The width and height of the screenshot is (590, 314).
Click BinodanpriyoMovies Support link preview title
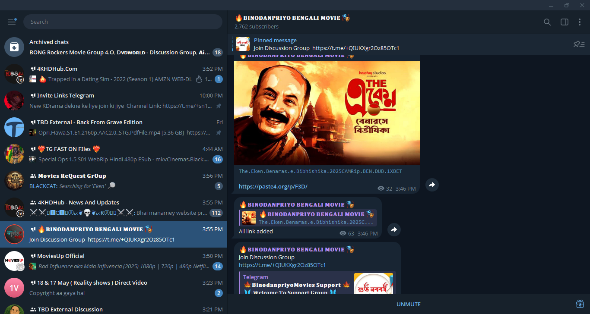[x=297, y=285]
